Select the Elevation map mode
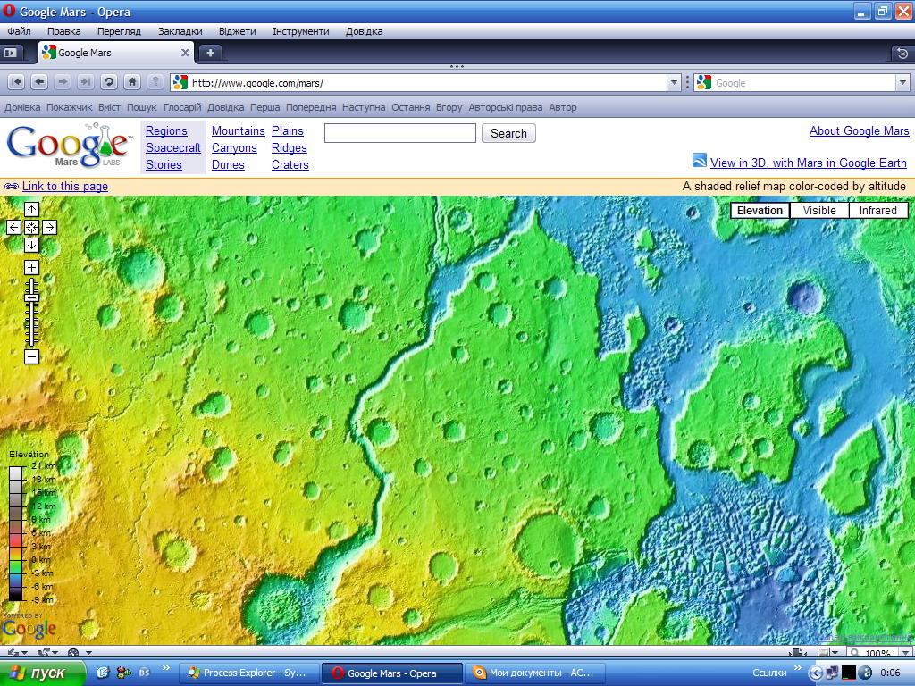Viewport: 915px width, 686px height. pos(760,211)
